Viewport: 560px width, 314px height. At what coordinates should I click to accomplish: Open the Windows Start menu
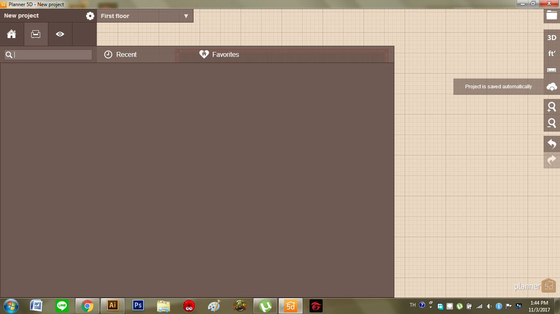11,306
